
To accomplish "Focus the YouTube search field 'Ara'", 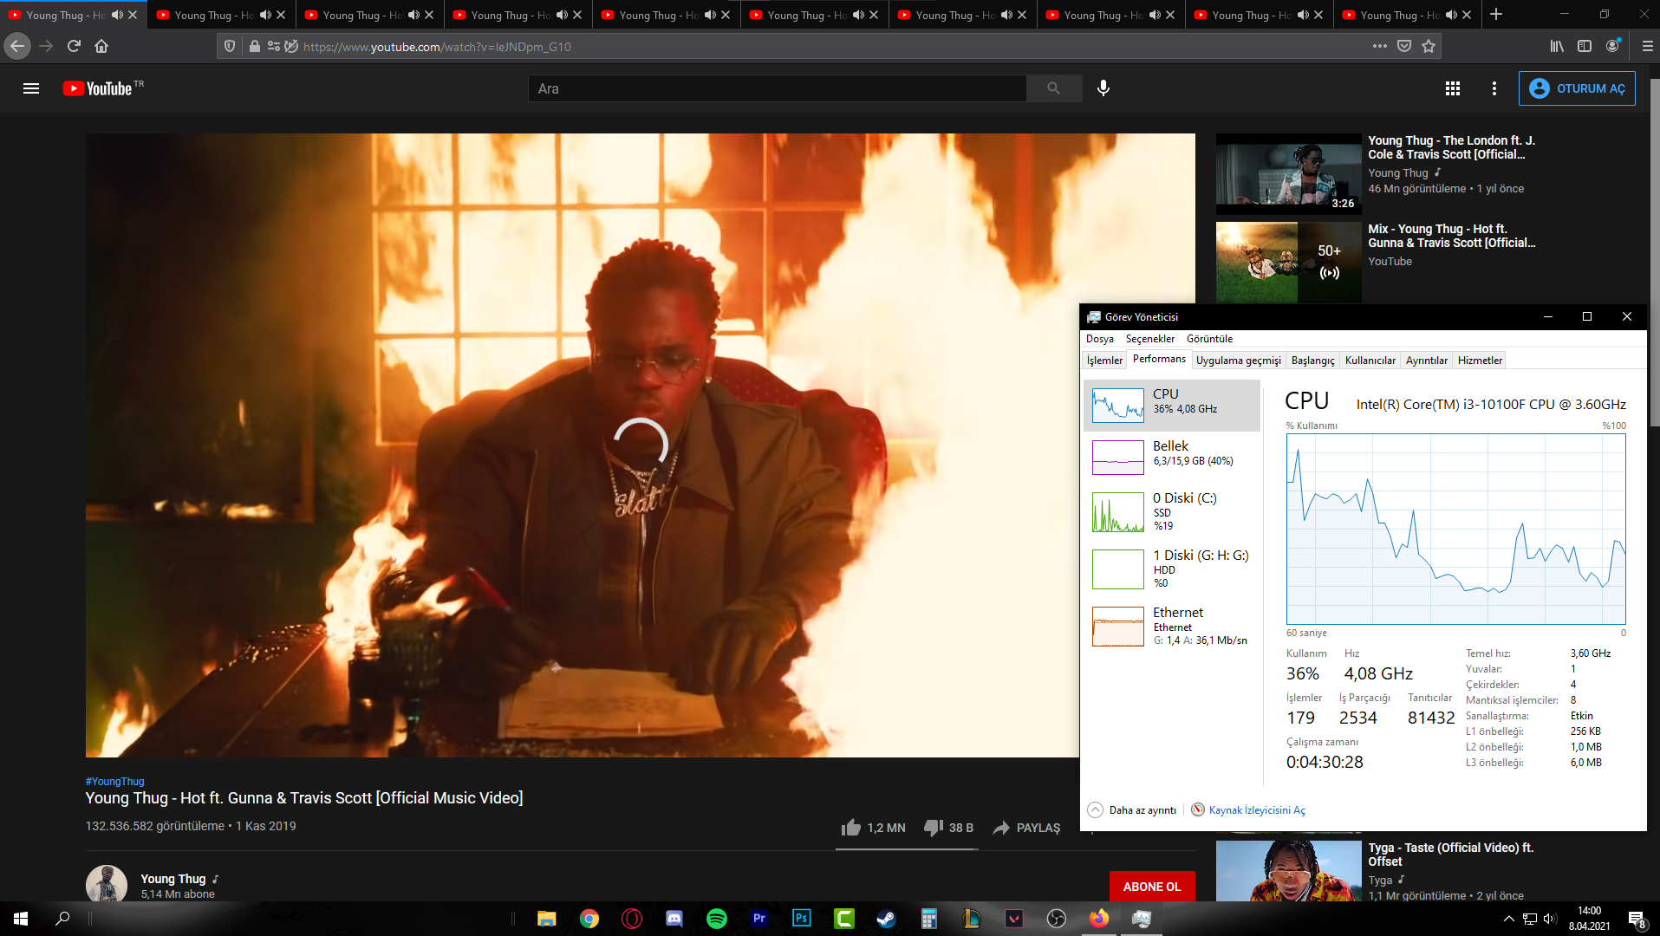I will pos(778,88).
